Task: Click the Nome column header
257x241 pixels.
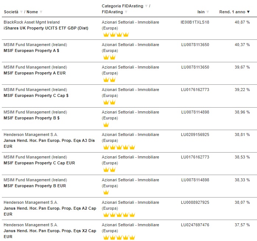Action: click(32, 12)
